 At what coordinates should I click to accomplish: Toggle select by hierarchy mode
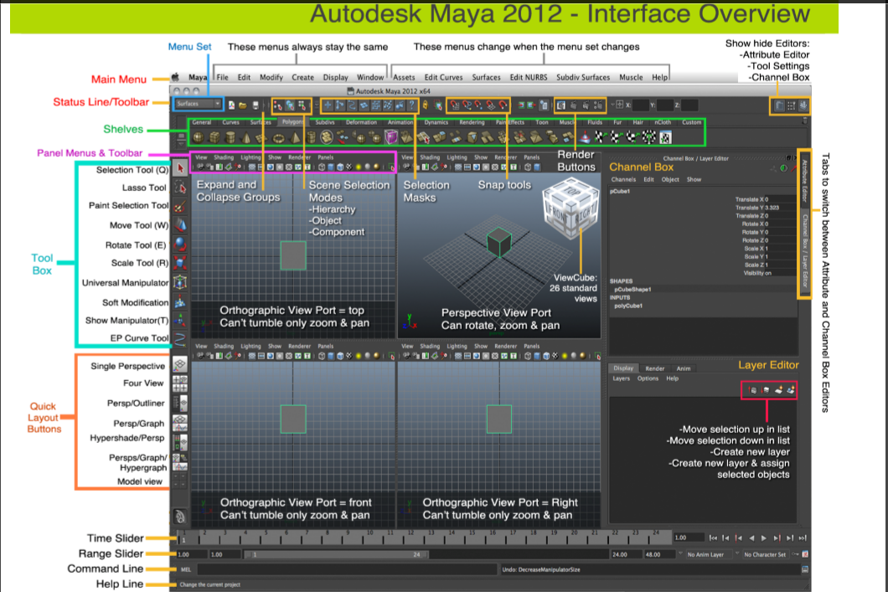click(x=278, y=106)
